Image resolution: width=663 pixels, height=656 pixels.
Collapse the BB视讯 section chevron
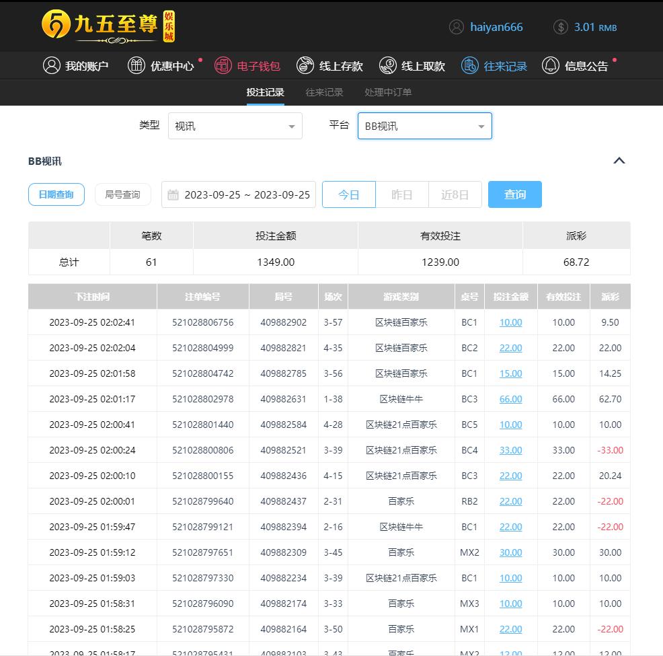click(619, 161)
